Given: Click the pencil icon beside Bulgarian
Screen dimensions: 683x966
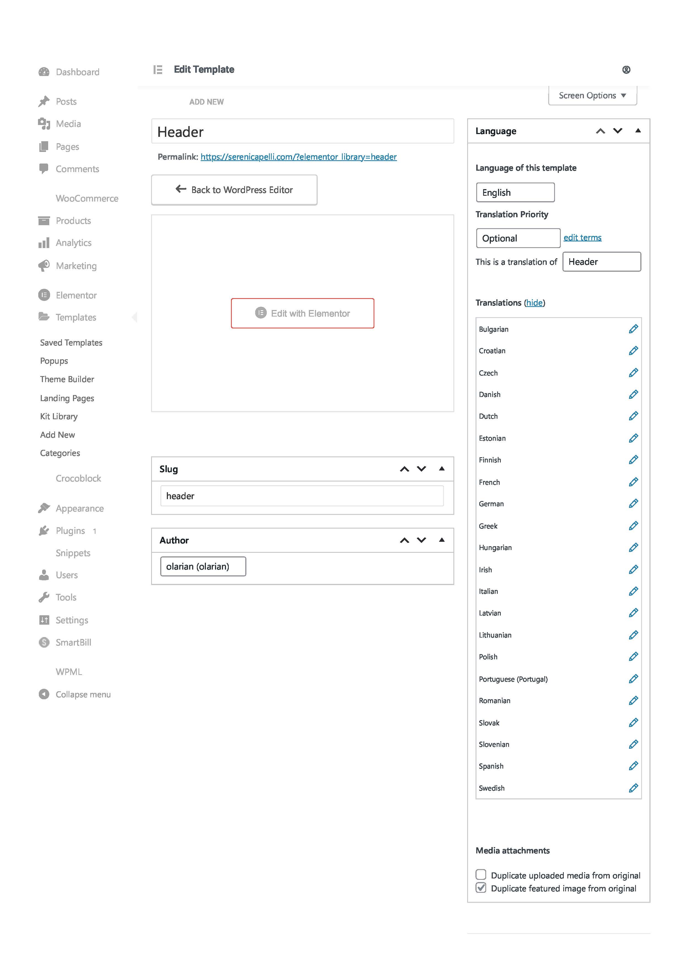Looking at the screenshot, I should coord(633,329).
